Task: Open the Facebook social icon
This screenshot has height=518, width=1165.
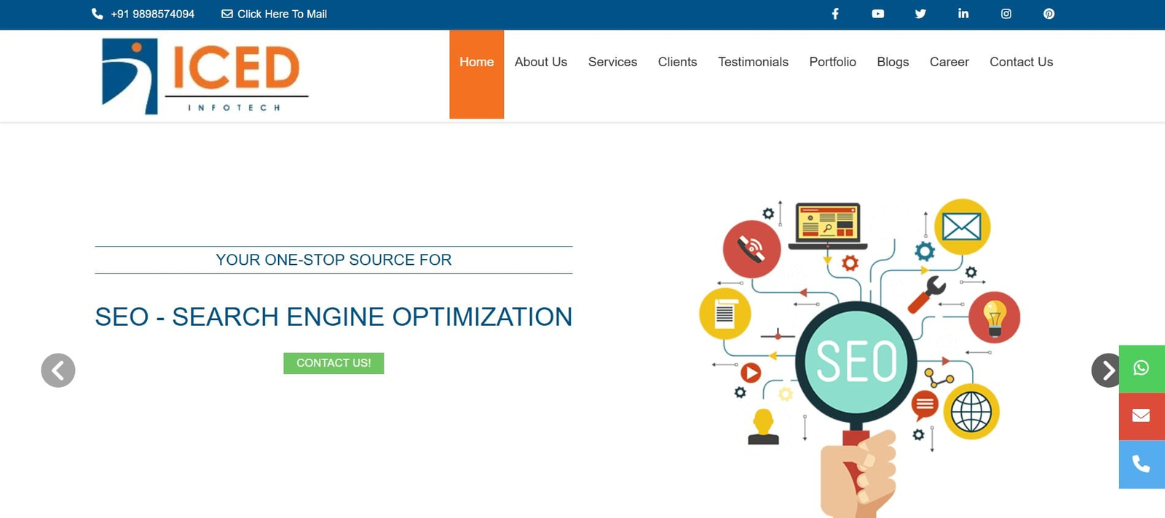Action: coord(835,14)
